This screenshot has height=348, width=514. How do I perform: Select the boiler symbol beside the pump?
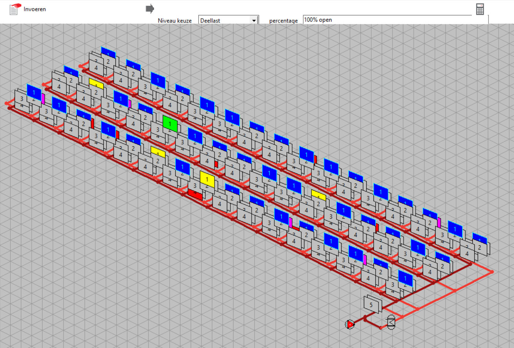coord(391,322)
